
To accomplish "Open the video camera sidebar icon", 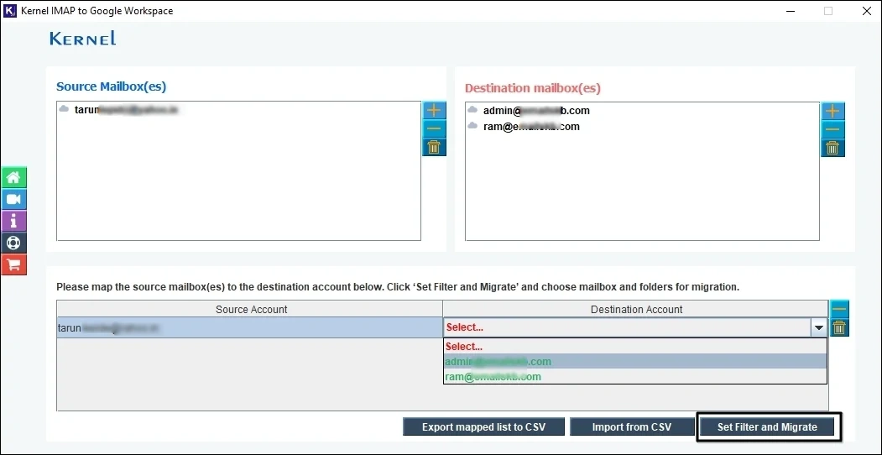I will click(x=13, y=199).
